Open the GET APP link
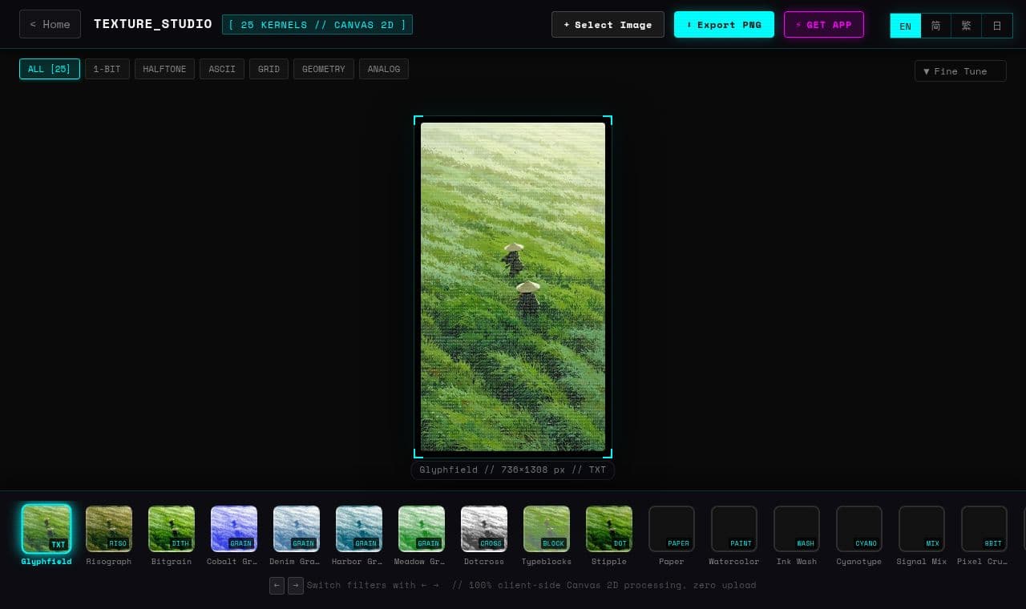 click(824, 25)
